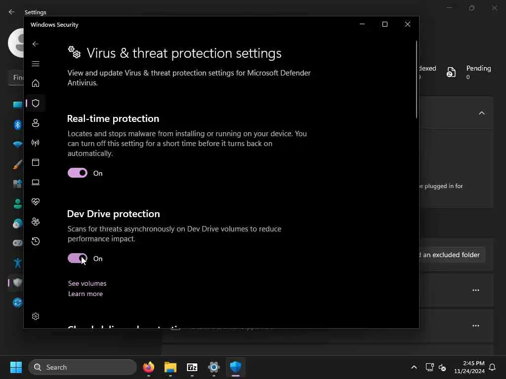Screen dimensions: 506x379
Task: Open Windows Update icon in Settings sidebar
Action: [17, 303]
